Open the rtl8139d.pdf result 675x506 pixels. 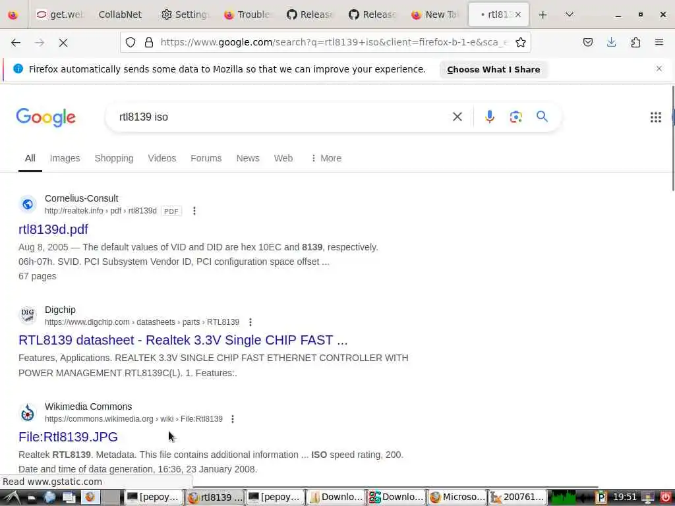pyautogui.click(x=53, y=229)
